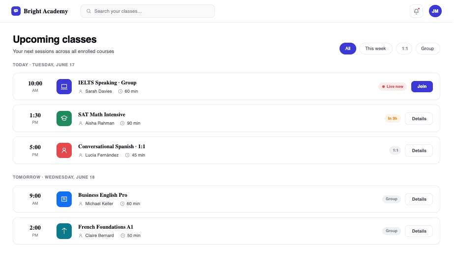Click the search magnifier icon
The width and height of the screenshot is (454, 265).
coord(88,11)
